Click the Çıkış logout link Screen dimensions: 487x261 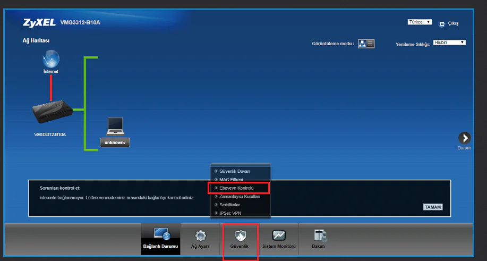[x=453, y=23]
